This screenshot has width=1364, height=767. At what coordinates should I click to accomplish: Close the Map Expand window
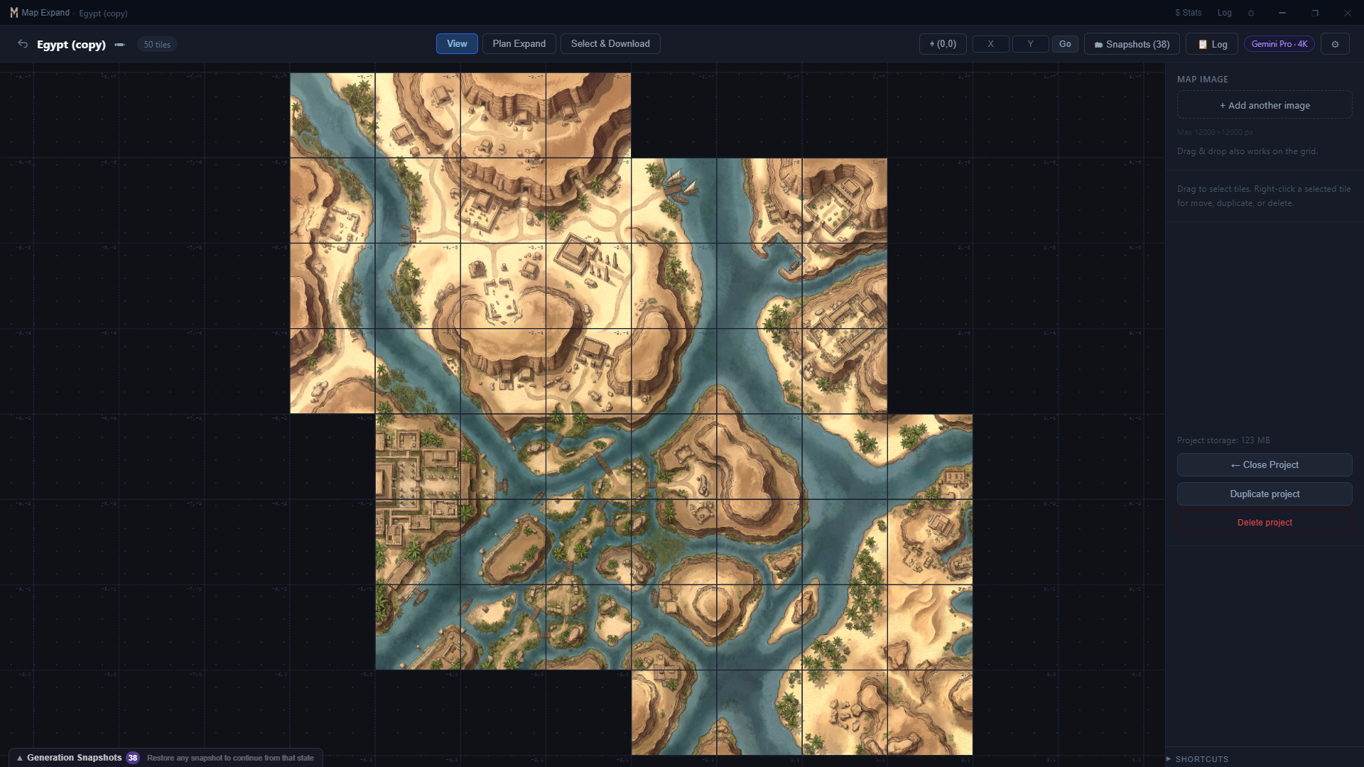coord(1348,13)
